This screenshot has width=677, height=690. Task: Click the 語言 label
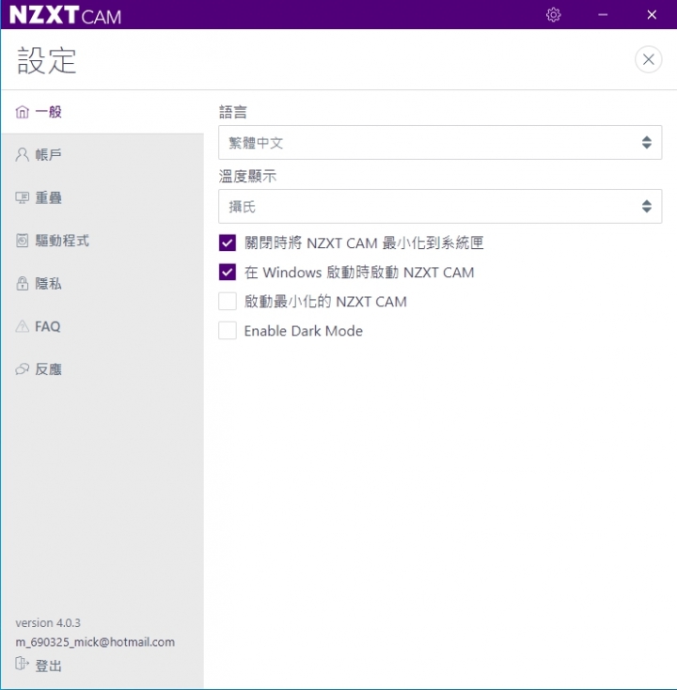pos(233,112)
